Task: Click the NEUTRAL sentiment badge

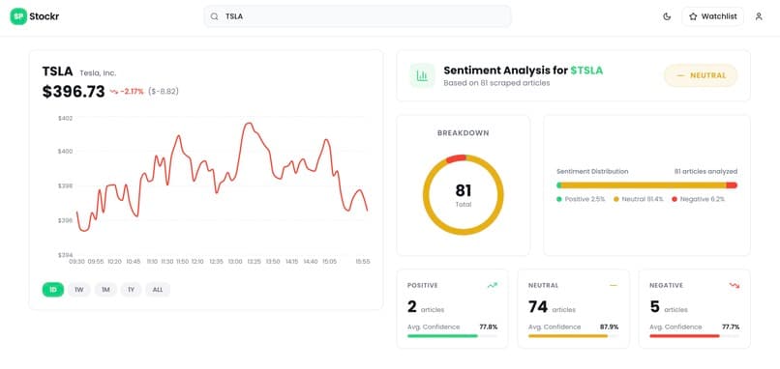Action: (x=701, y=75)
